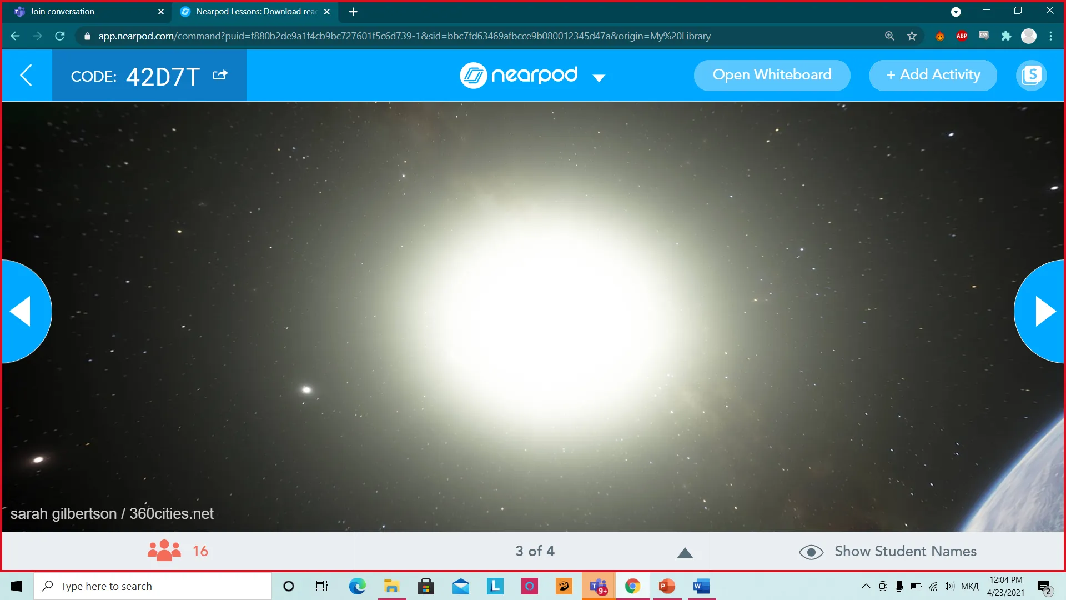Screen dimensions: 1066x600
Task: Open the Nearpod logo dropdown menu
Action: tap(599, 78)
